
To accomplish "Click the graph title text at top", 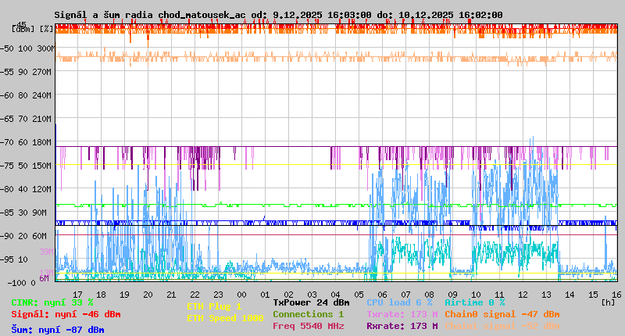I will click(278, 15).
